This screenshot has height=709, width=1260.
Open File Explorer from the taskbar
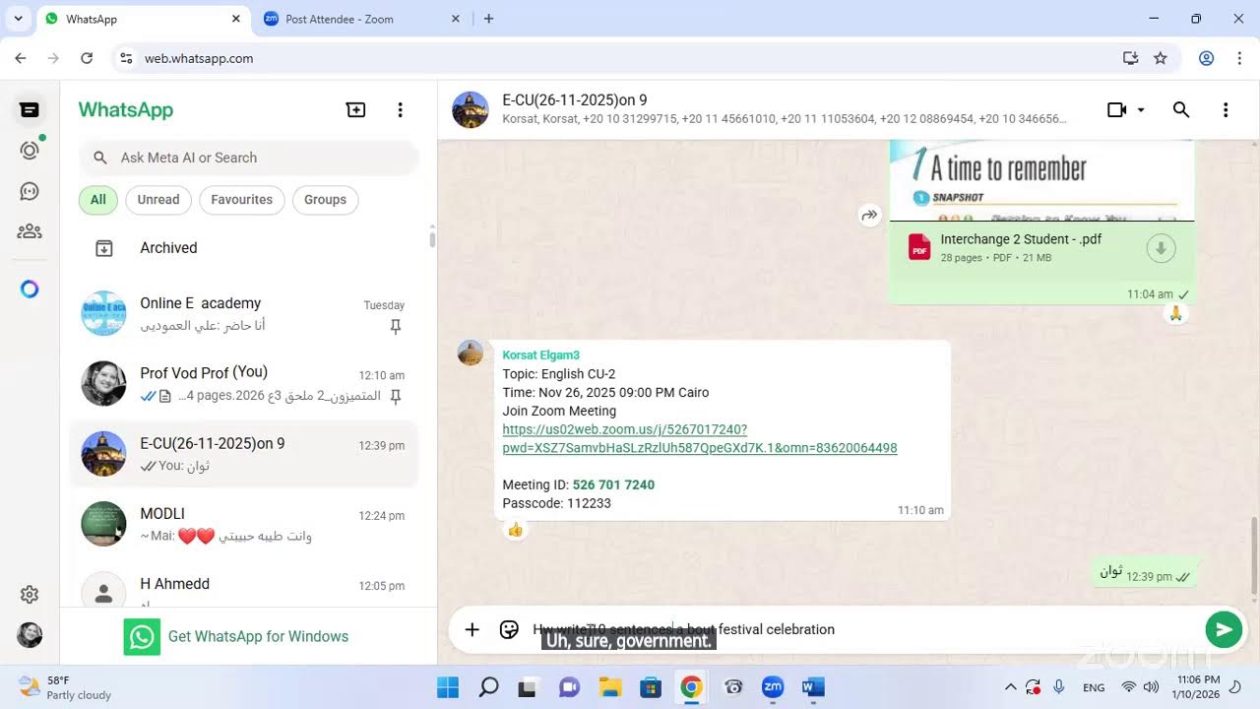(x=609, y=686)
